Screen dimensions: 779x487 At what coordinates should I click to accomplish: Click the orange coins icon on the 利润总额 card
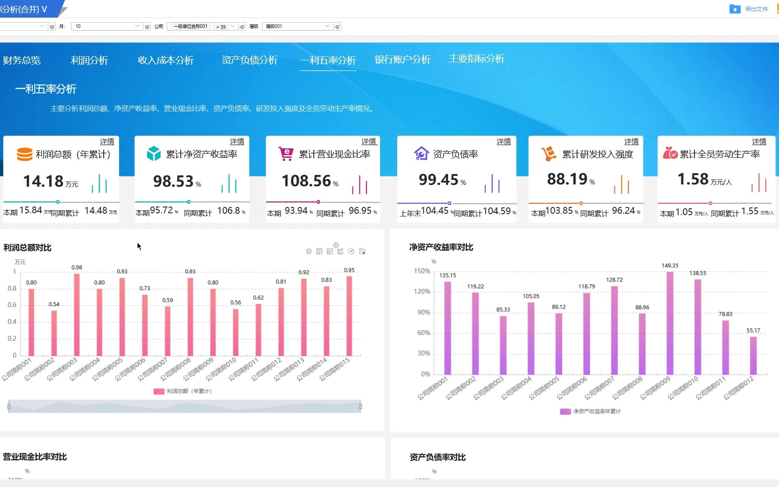[x=24, y=154]
